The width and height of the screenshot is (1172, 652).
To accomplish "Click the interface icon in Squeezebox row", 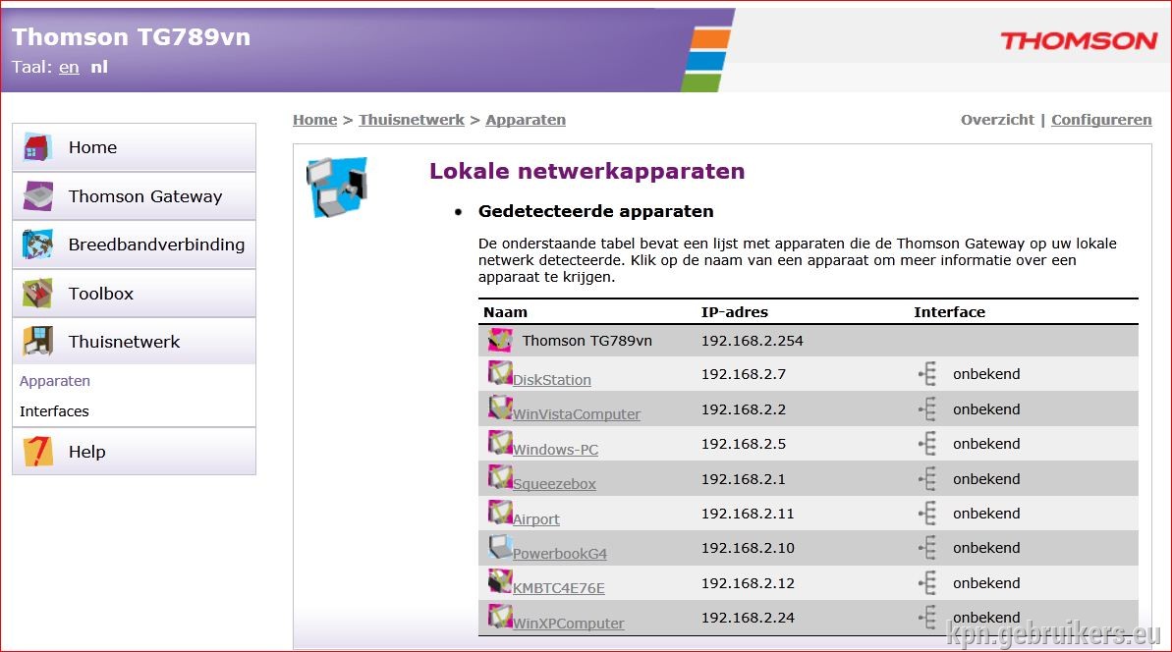I will coord(927,478).
